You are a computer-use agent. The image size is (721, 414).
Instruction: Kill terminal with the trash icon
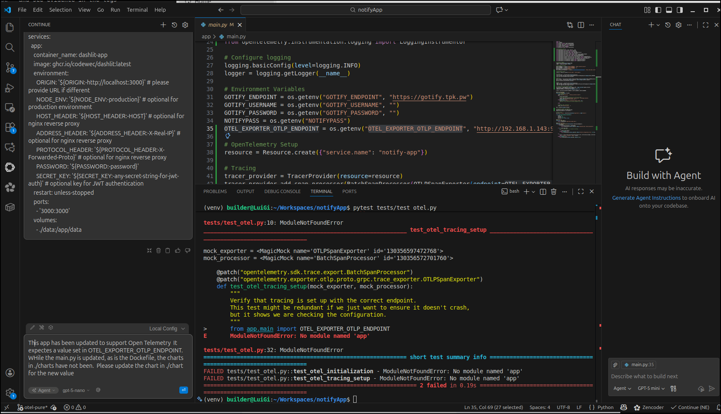point(553,191)
